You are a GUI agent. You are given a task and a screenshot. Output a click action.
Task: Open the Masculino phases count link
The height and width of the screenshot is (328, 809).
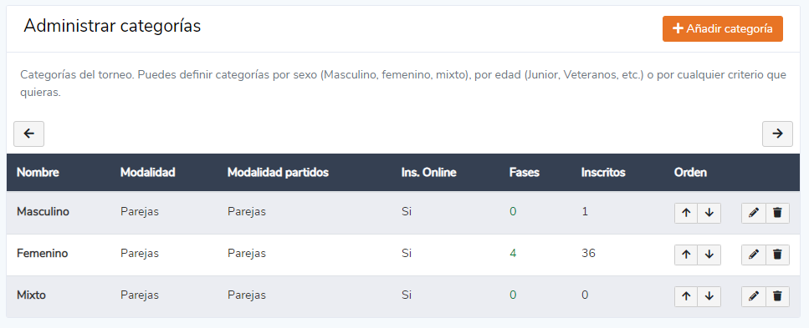513,212
